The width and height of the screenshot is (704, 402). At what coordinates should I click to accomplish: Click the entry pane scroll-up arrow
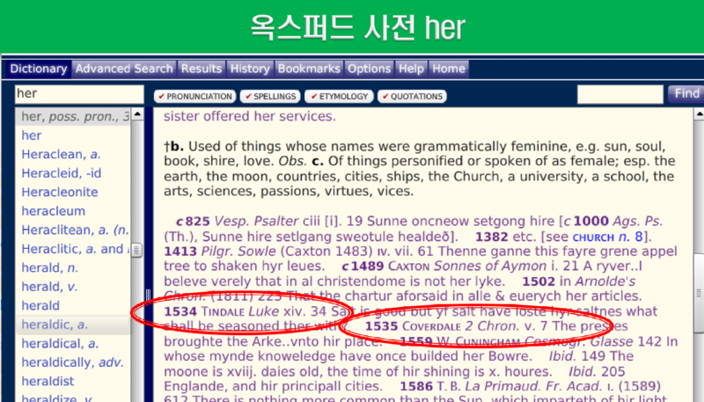click(699, 114)
